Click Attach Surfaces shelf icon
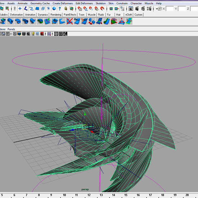Image resolution: width=198 pixels, height=198 pixels. (77, 21)
